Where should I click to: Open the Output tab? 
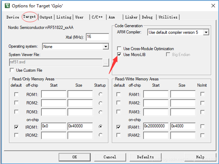coord(46,17)
